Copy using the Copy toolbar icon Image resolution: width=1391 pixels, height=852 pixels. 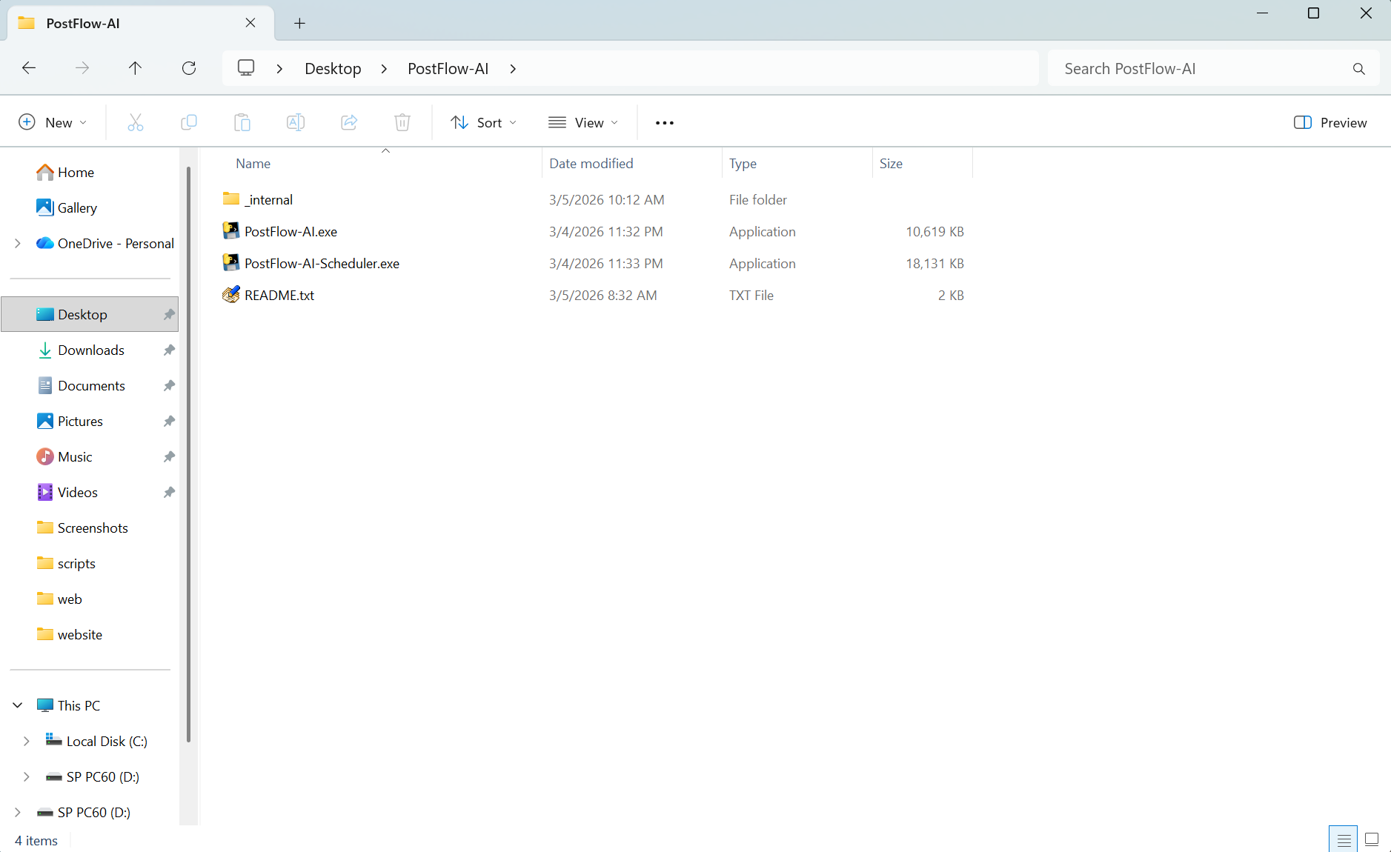pyautogui.click(x=189, y=122)
